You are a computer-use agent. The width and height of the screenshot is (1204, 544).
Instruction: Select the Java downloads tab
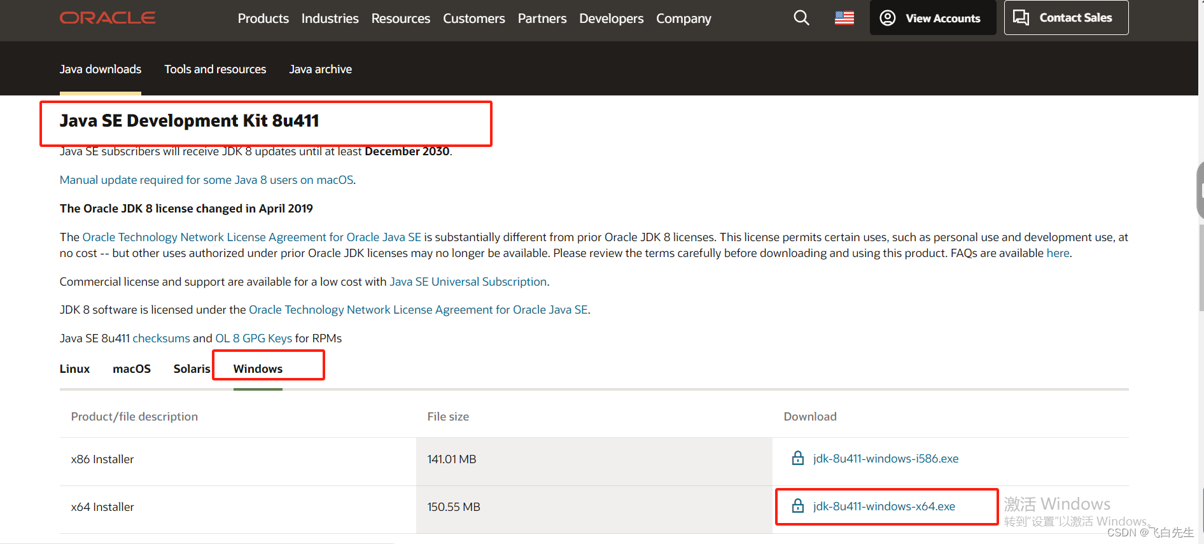(101, 69)
